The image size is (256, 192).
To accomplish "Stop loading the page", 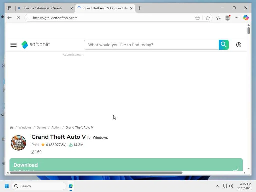I will [x=18, y=18].
